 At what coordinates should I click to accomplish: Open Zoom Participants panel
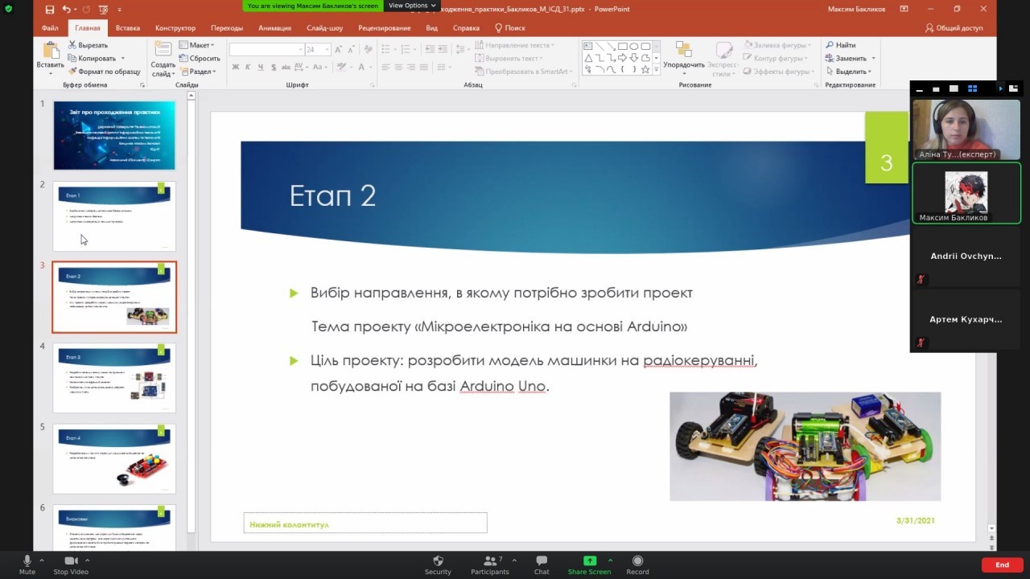pos(490,565)
